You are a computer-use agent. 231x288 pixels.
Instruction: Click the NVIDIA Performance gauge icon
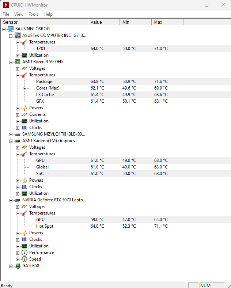pos(24,253)
